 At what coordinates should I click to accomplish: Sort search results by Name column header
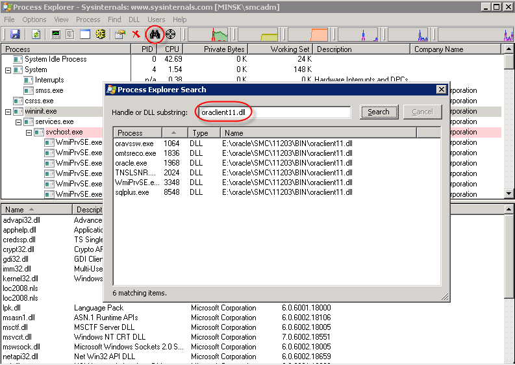318,133
